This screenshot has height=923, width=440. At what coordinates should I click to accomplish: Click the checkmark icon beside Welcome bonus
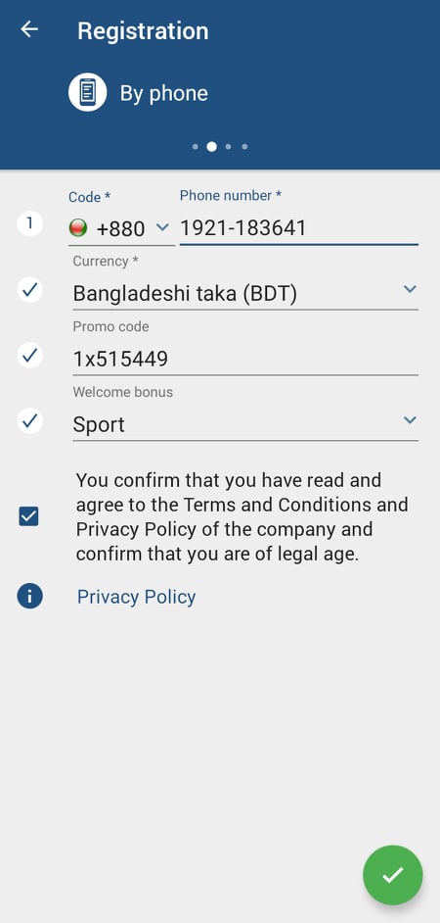[30, 420]
